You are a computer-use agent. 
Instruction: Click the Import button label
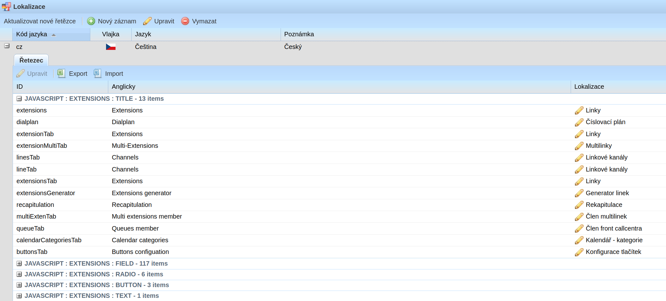click(x=114, y=74)
